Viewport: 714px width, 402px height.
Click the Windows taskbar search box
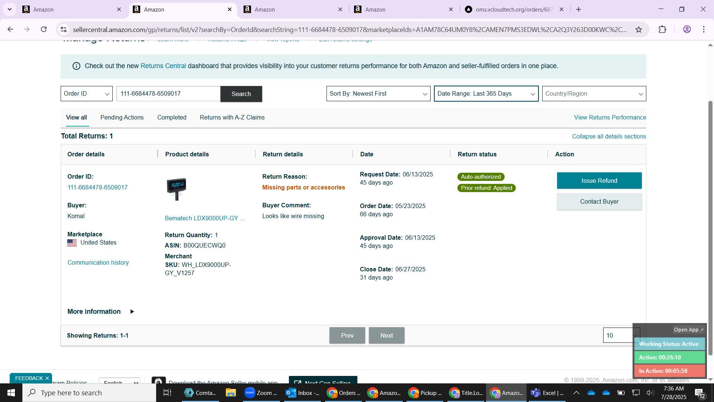pos(89,393)
